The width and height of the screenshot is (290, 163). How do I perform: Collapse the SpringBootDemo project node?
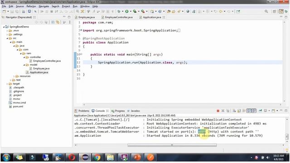point(4,27)
